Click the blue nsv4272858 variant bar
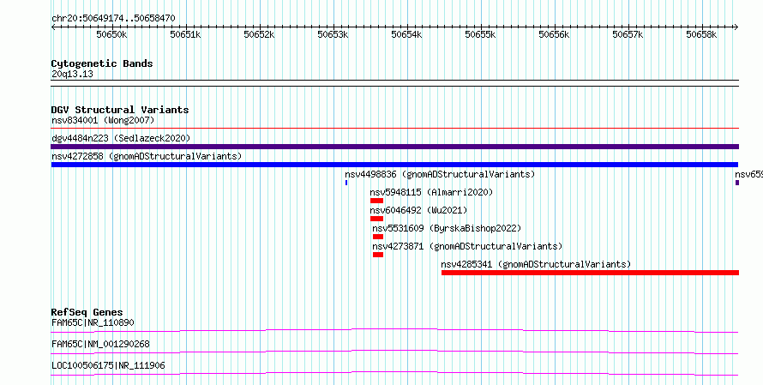 (x=394, y=165)
